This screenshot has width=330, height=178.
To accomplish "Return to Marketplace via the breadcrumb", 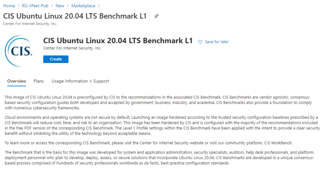I will (x=83, y=6).
